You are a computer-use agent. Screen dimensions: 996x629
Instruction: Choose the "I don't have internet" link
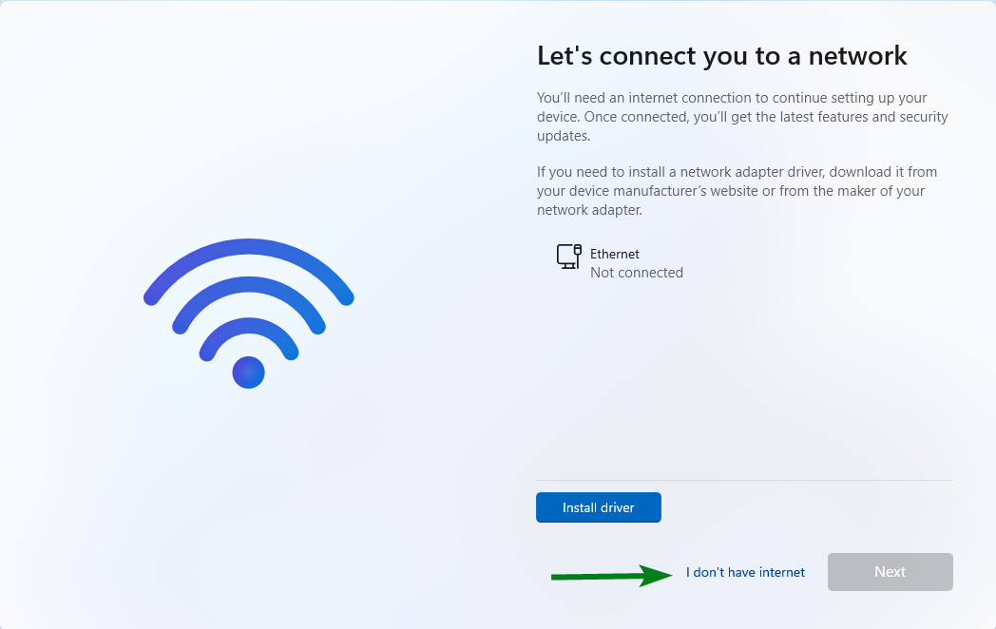(x=745, y=572)
